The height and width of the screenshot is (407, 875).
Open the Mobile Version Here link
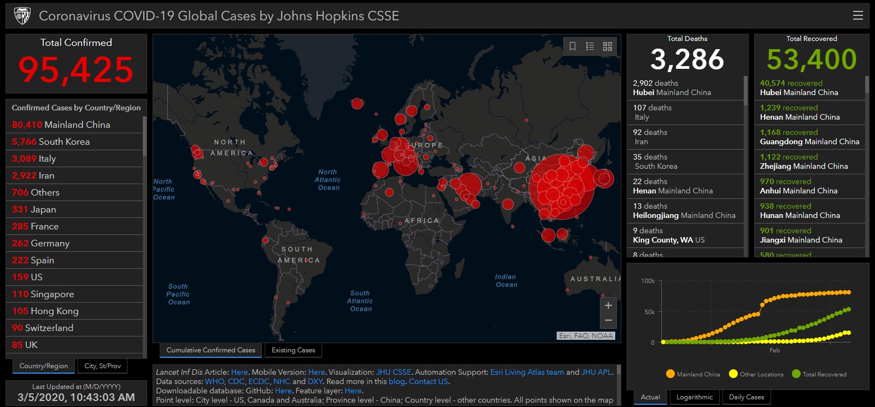tap(316, 372)
